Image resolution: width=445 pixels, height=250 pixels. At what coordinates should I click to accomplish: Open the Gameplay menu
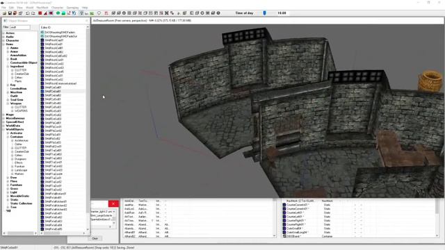point(72,8)
